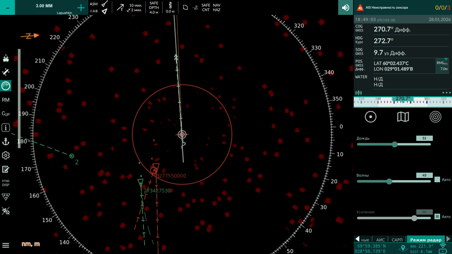Open the info icon in left sidebar
452x254 pixels.
6,128
